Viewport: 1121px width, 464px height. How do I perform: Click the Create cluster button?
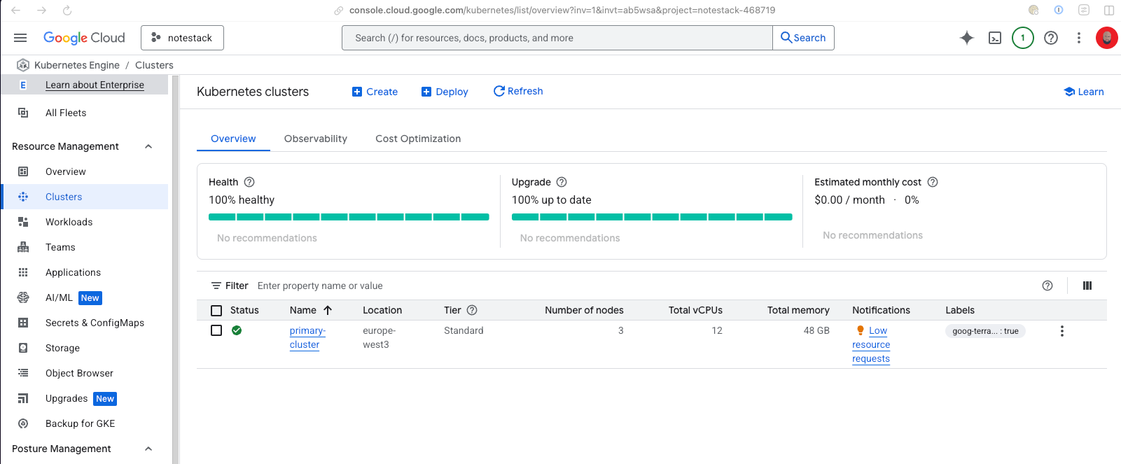coord(375,92)
